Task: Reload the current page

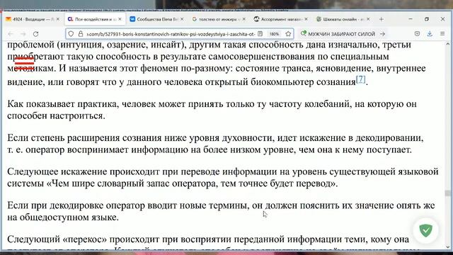Action: pyautogui.click(x=36, y=34)
